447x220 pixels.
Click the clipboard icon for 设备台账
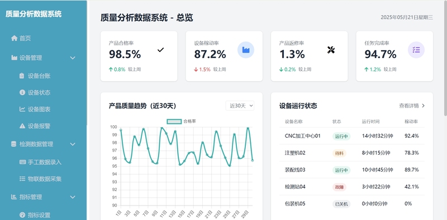[x=22, y=76]
